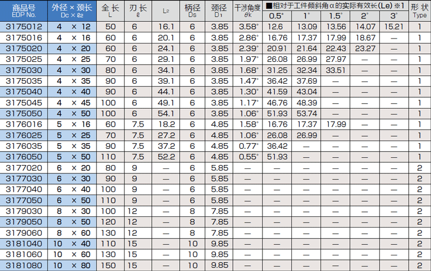Screen dimensions: 431x271
Task: Click the L2 column header
Action: [x=166, y=11]
